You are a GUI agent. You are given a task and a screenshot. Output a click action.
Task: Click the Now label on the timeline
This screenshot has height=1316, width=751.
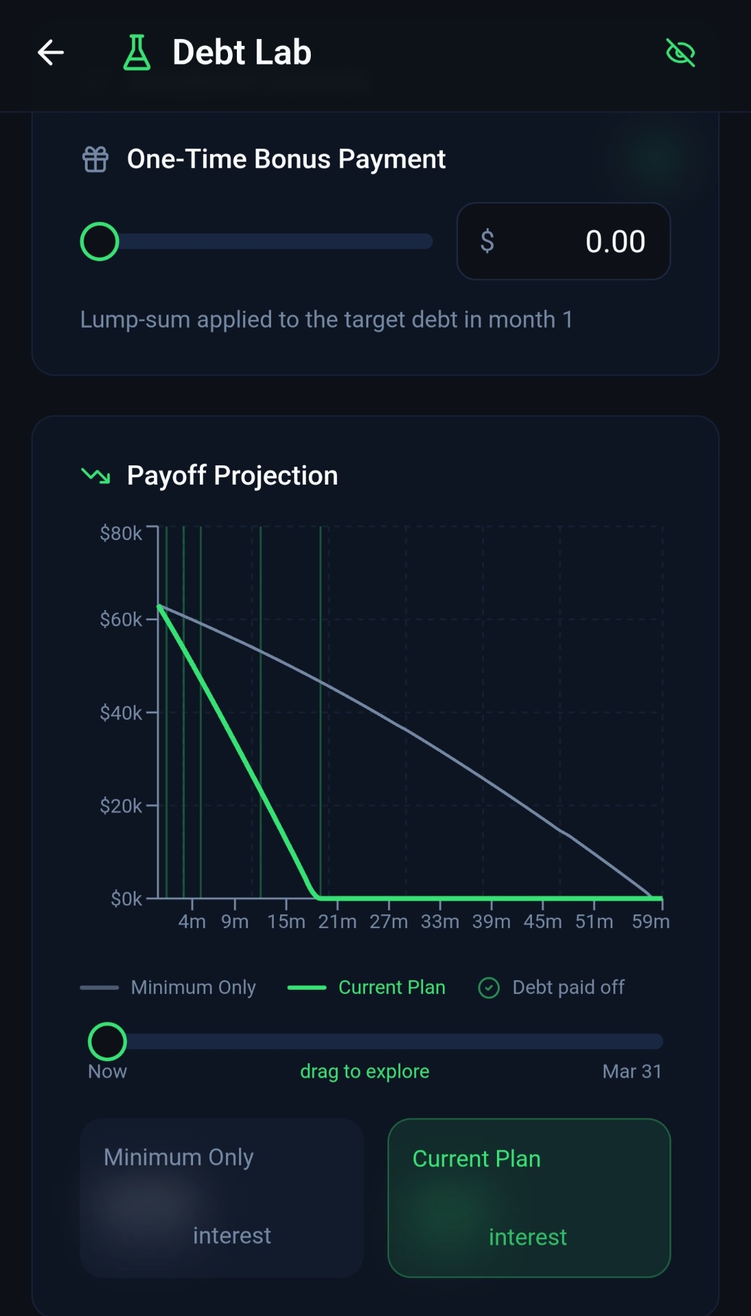coord(107,1071)
